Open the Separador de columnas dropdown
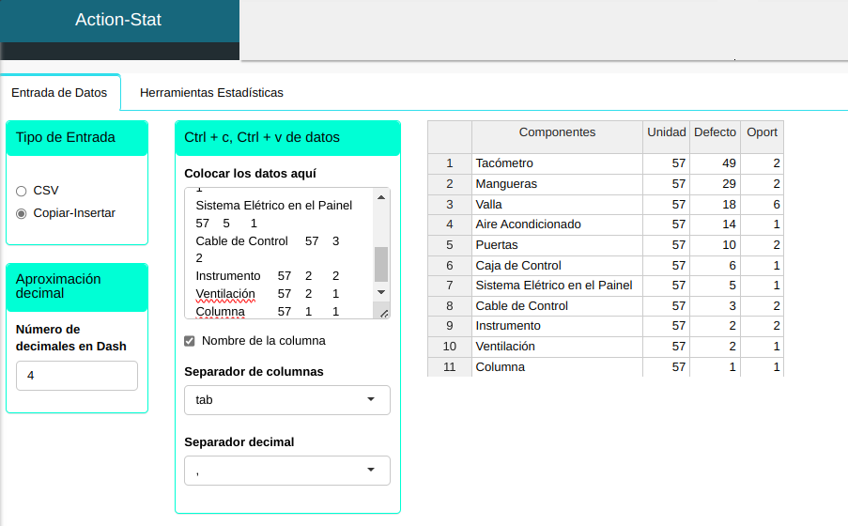Screen dimensions: 848x526 [x=286, y=399]
